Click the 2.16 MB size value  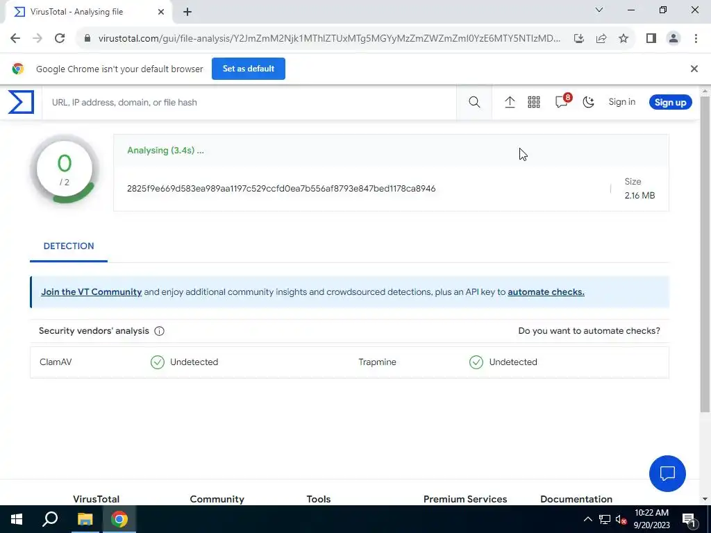pos(639,195)
